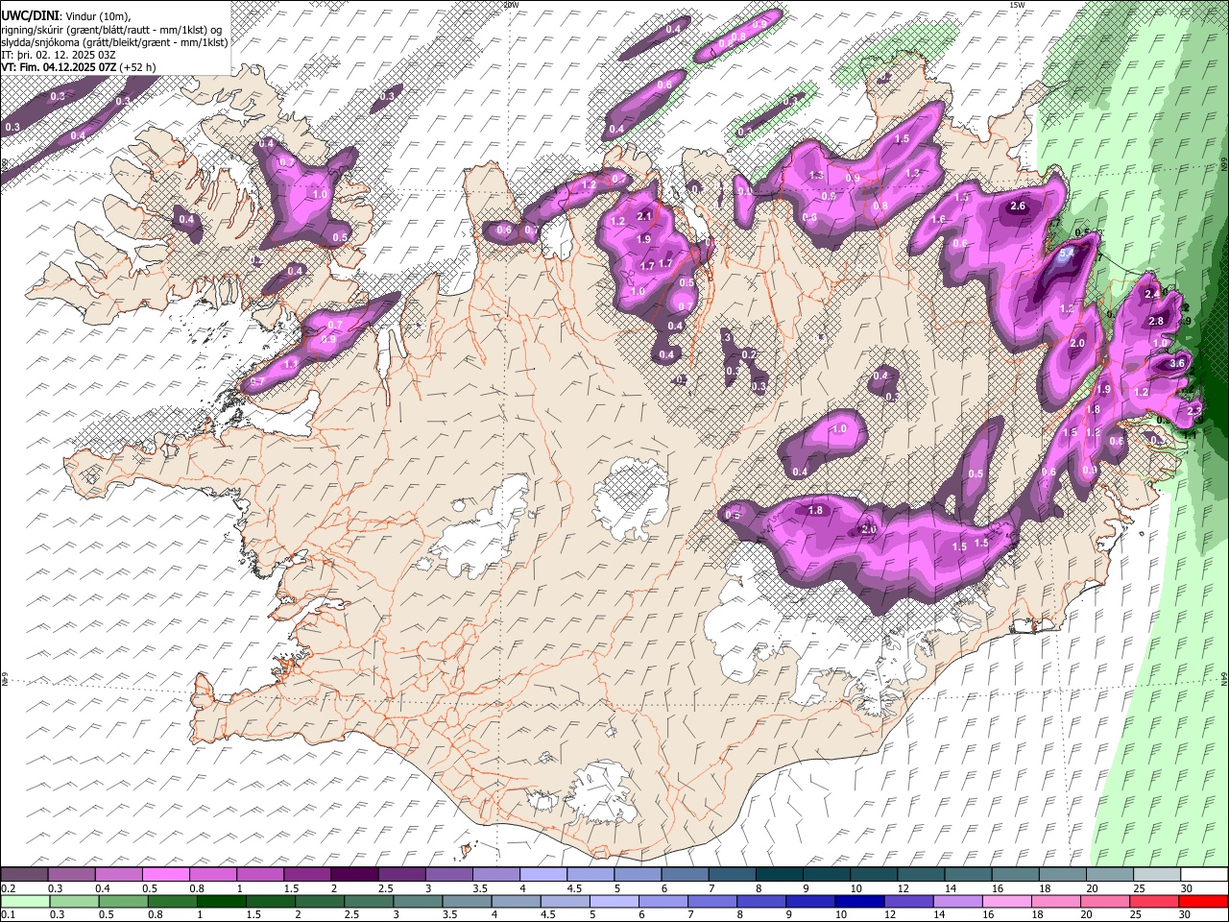Click the 3.6 precipitation value on map

click(1177, 363)
